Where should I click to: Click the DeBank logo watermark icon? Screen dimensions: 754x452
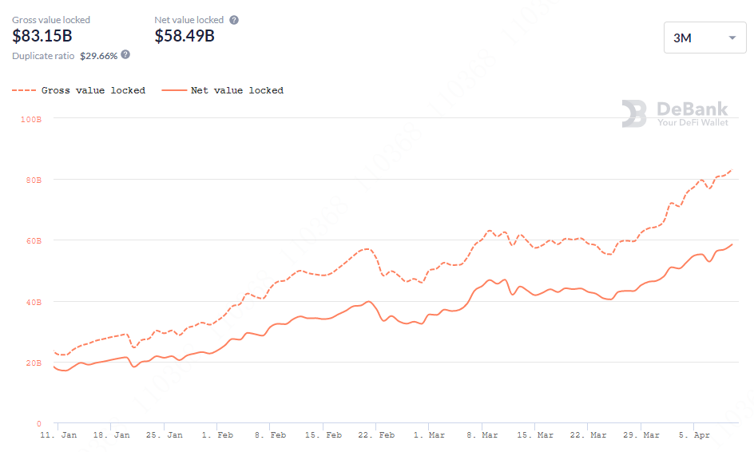[634, 113]
